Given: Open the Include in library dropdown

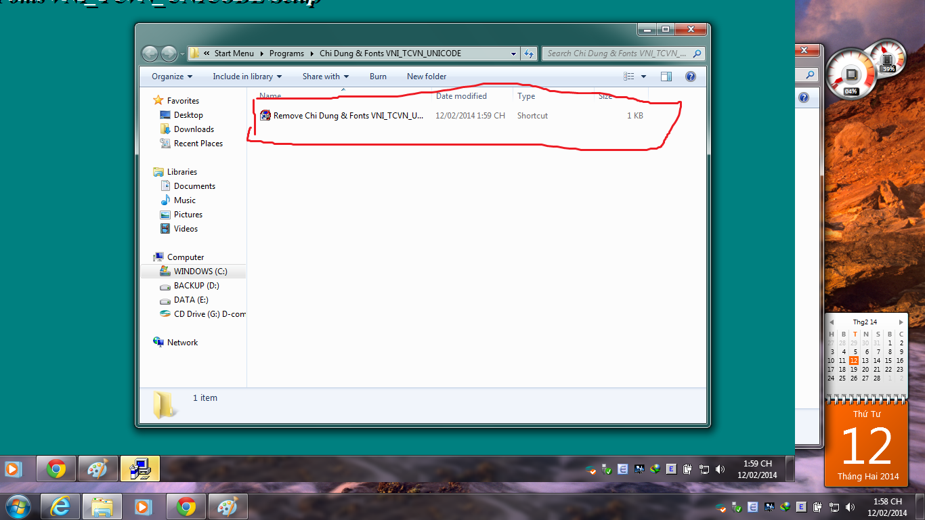Looking at the screenshot, I should coord(247,77).
